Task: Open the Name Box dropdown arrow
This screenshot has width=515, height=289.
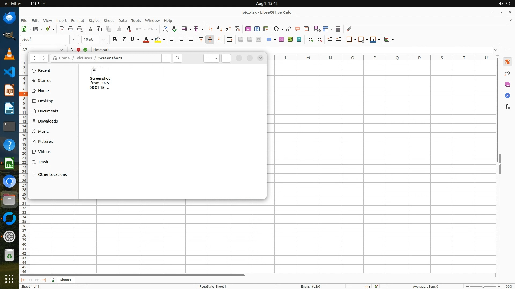Action: click(61, 50)
